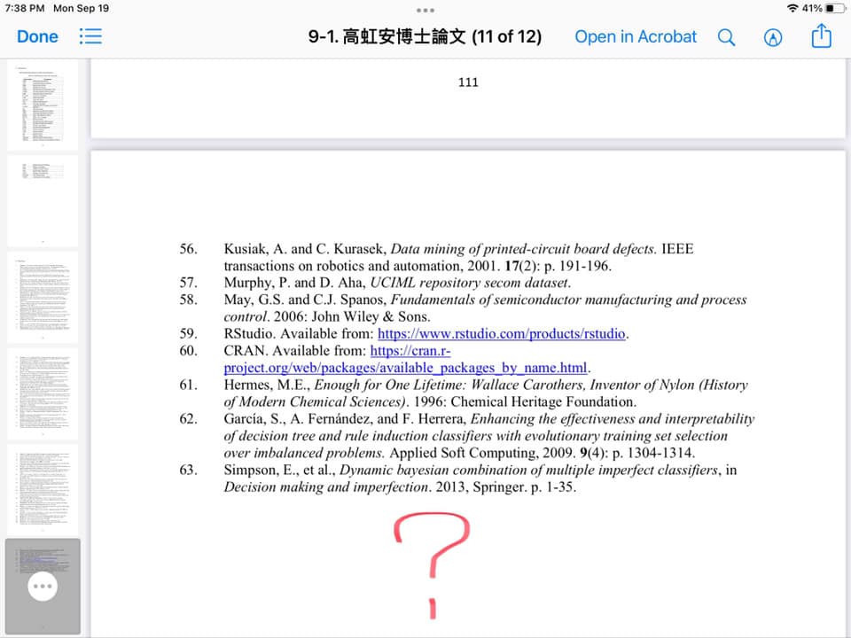Search the document with magnifier icon
851x638 pixels.
click(x=726, y=37)
